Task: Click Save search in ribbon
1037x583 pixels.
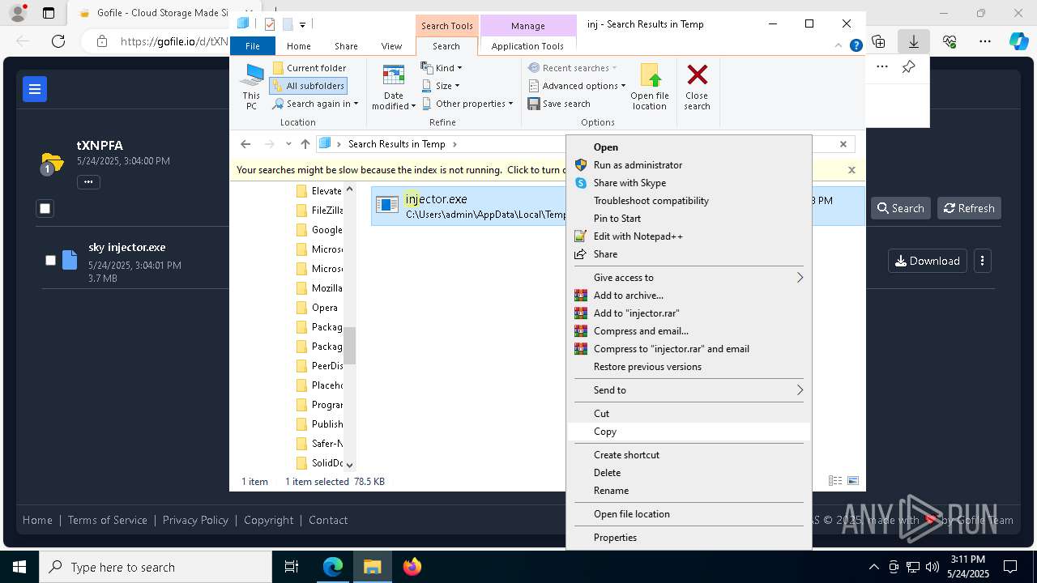Action: pos(559,104)
